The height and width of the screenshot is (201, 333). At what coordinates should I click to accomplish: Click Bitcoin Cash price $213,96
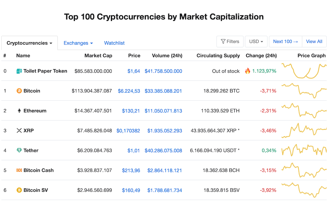coord(131,170)
